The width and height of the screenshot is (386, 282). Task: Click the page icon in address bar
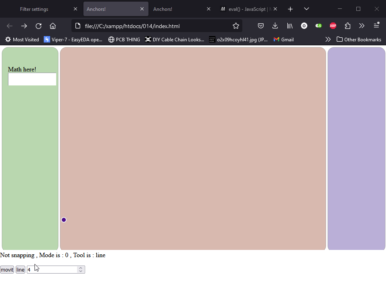[x=78, y=26]
